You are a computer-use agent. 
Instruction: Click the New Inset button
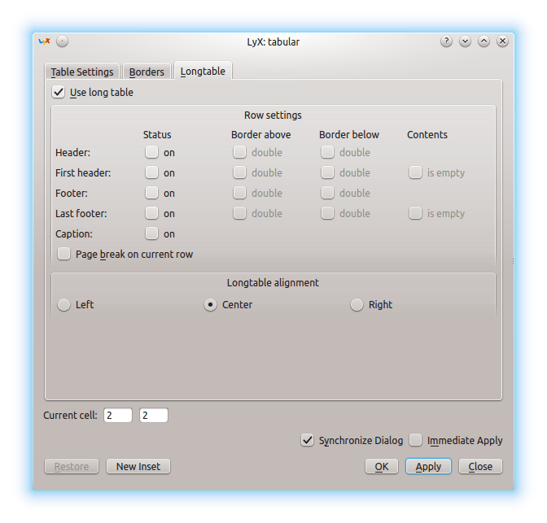coord(138,467)
